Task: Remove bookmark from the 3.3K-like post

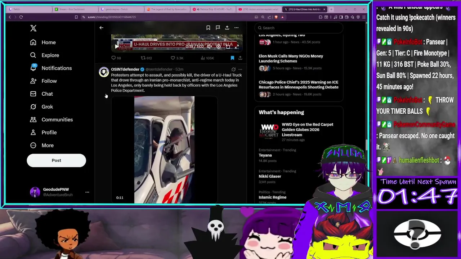Action: 232,58
